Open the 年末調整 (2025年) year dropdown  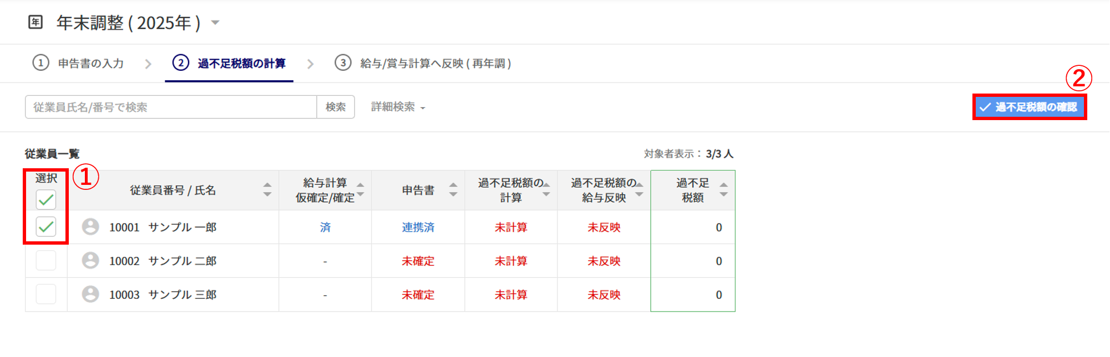(x=215, y=23)
